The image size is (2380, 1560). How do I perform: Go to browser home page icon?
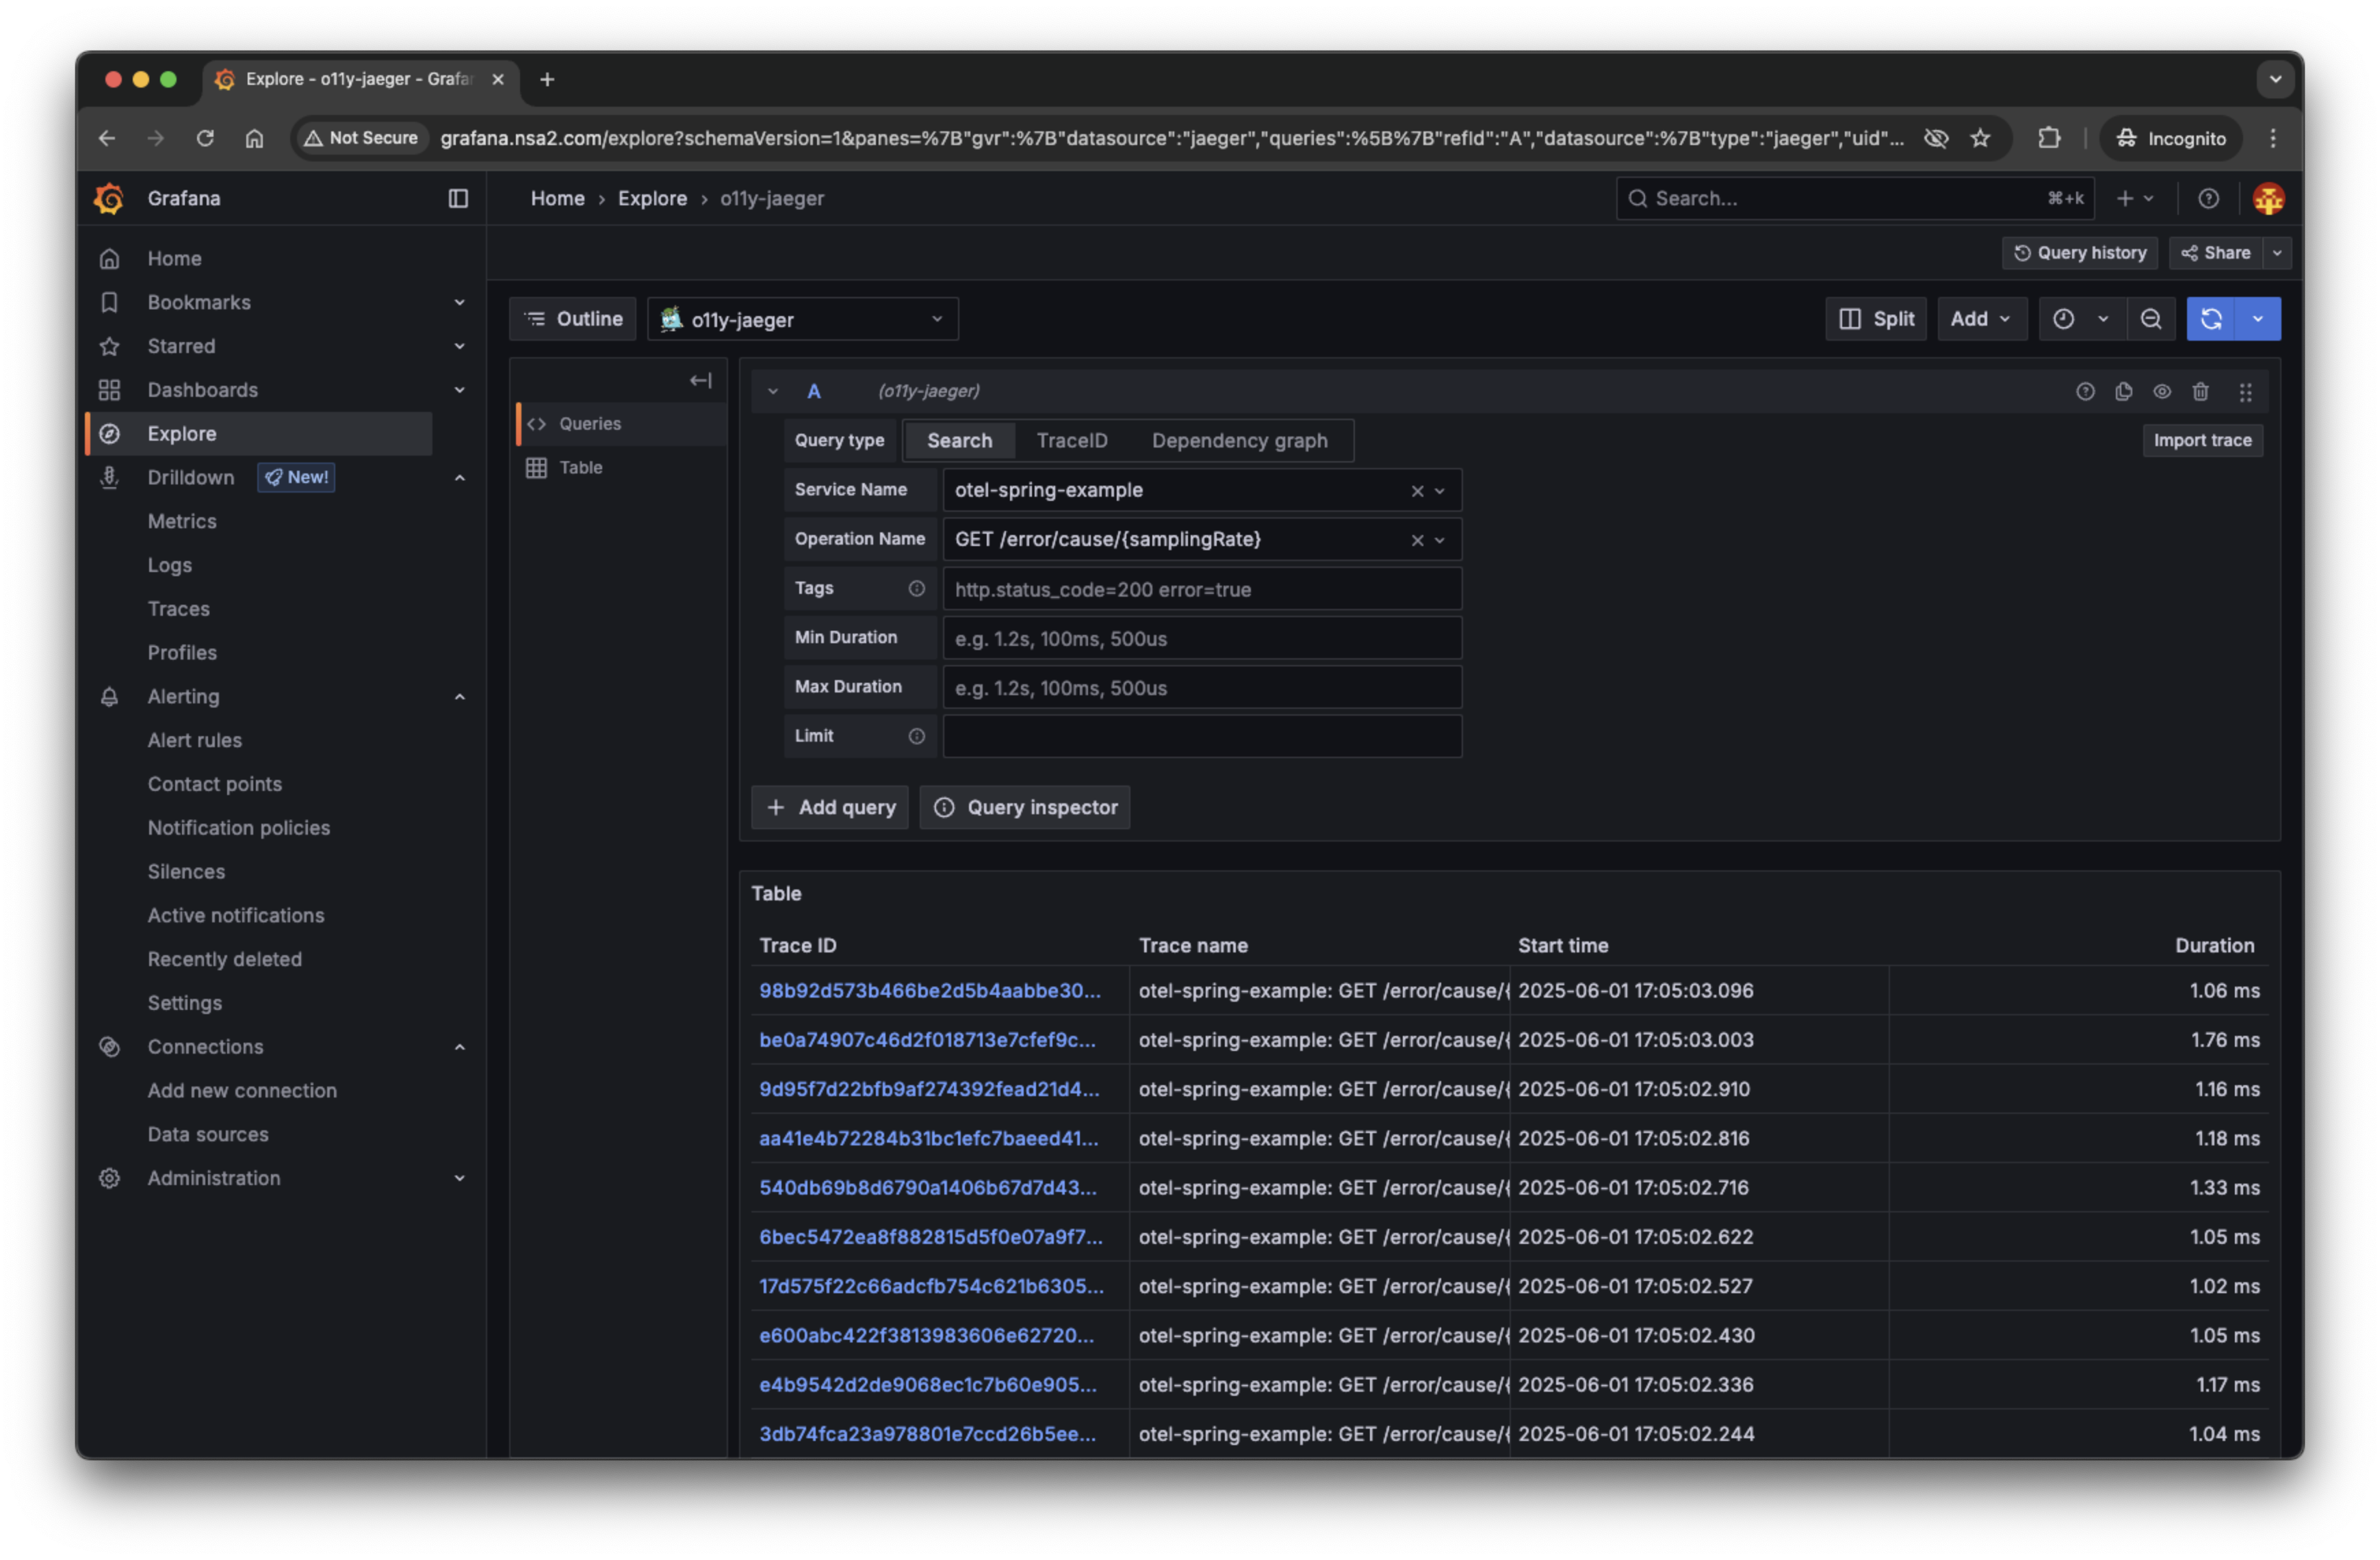click(x=254, y=138)
